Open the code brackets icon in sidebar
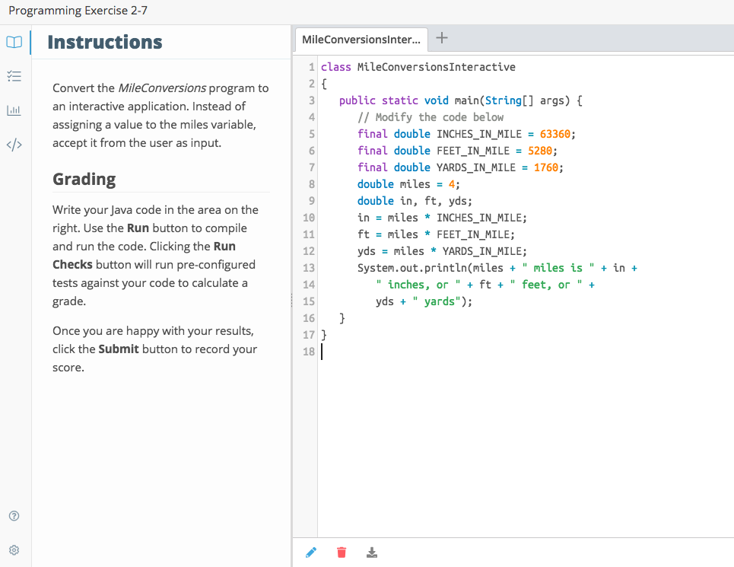This screenshot has width=734, height=567. [14, 145]
